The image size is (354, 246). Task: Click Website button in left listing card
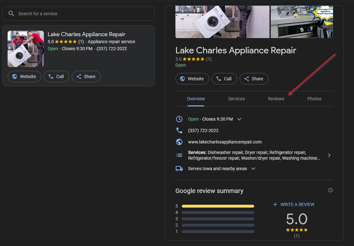24,76
